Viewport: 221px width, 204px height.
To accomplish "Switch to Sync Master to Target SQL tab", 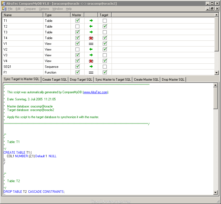I will click(113, 80).
